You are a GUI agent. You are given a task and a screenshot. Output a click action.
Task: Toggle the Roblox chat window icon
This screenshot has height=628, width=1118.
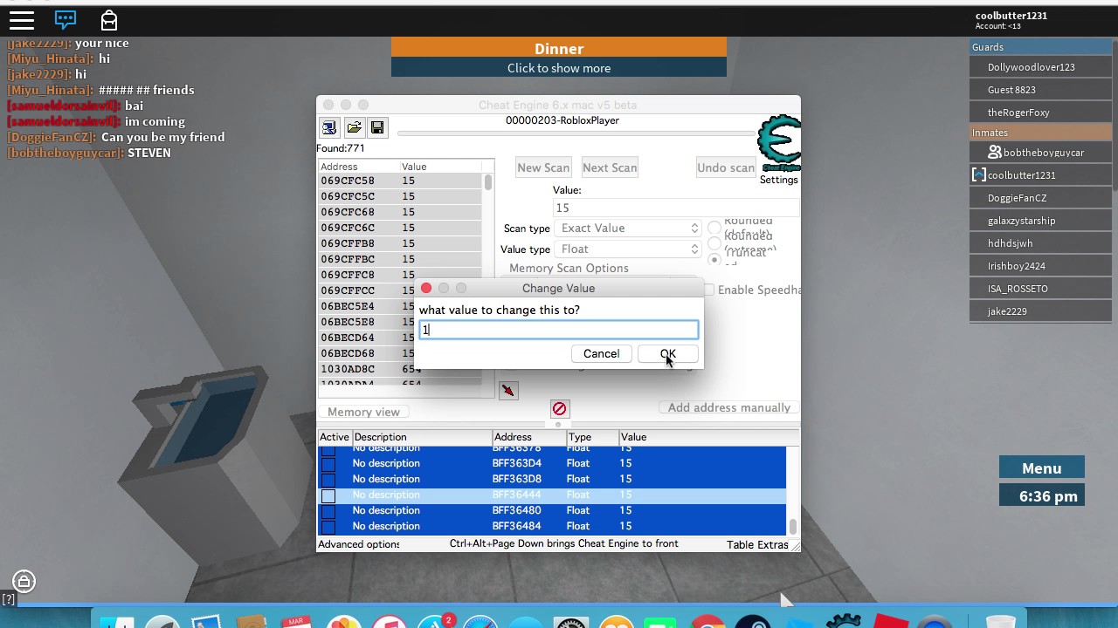click(66, 19)
